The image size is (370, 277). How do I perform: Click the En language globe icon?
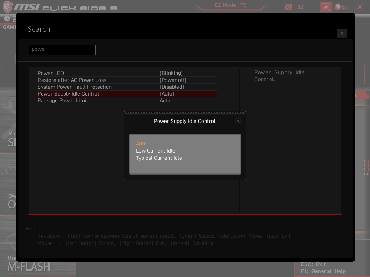[337, 6]
